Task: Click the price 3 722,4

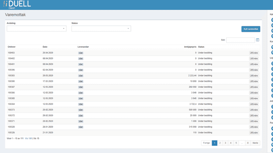Action: point(193,104)
